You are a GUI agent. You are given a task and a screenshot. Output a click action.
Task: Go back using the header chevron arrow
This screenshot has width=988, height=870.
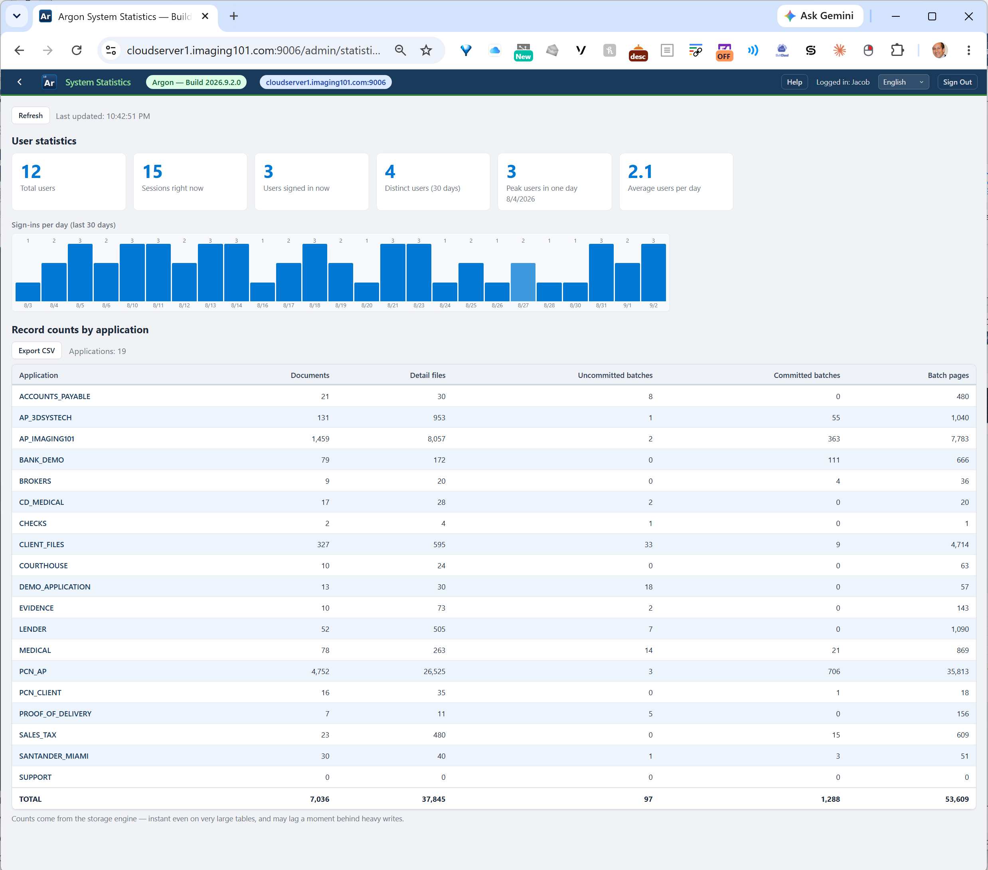[19, 82]
